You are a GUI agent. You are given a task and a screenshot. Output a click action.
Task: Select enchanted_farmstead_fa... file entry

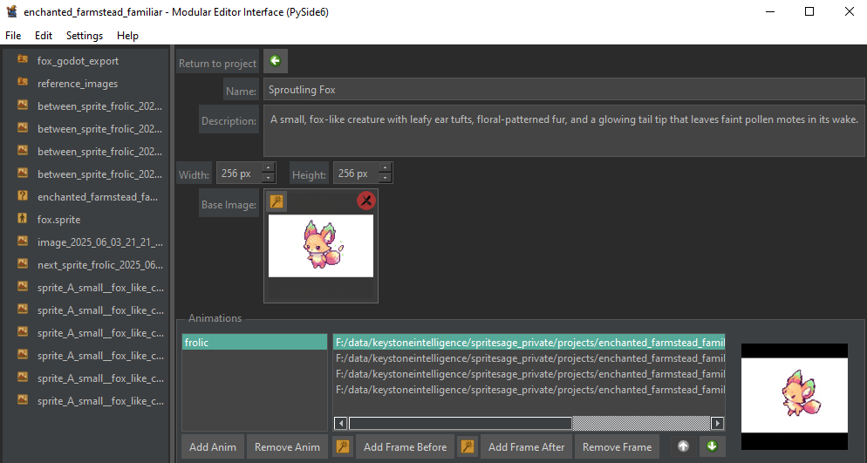click(x=98, y=197)
